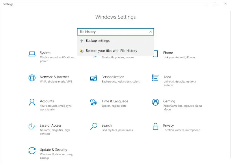Open the Accounts person icon
This screenshot has width=231, height=165.
(32, 102)
